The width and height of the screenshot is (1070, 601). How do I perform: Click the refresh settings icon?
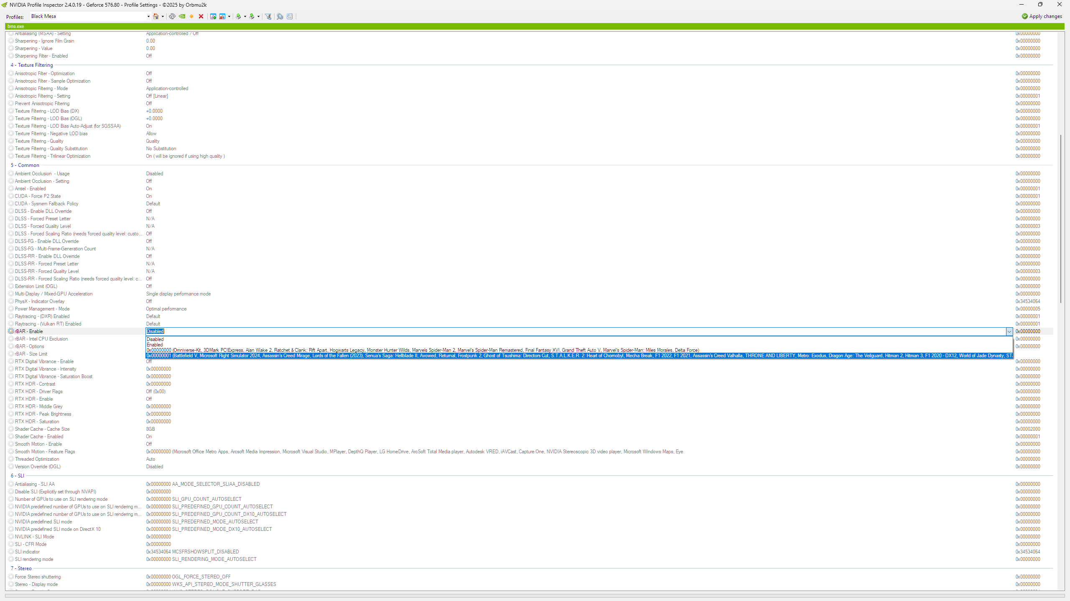[x=172, y=16]
